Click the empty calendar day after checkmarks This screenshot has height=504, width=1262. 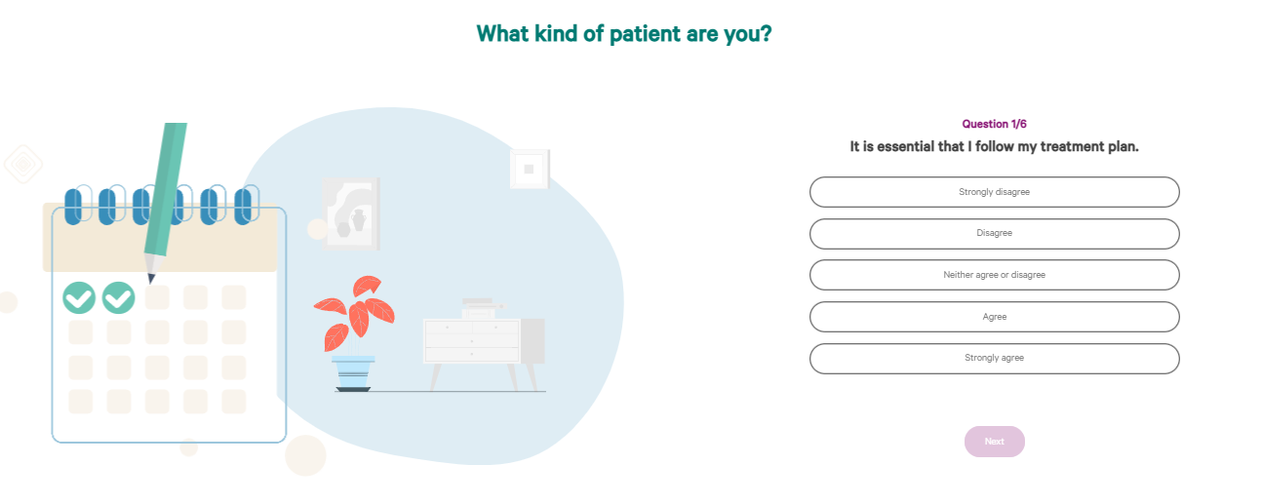point(157,297)
